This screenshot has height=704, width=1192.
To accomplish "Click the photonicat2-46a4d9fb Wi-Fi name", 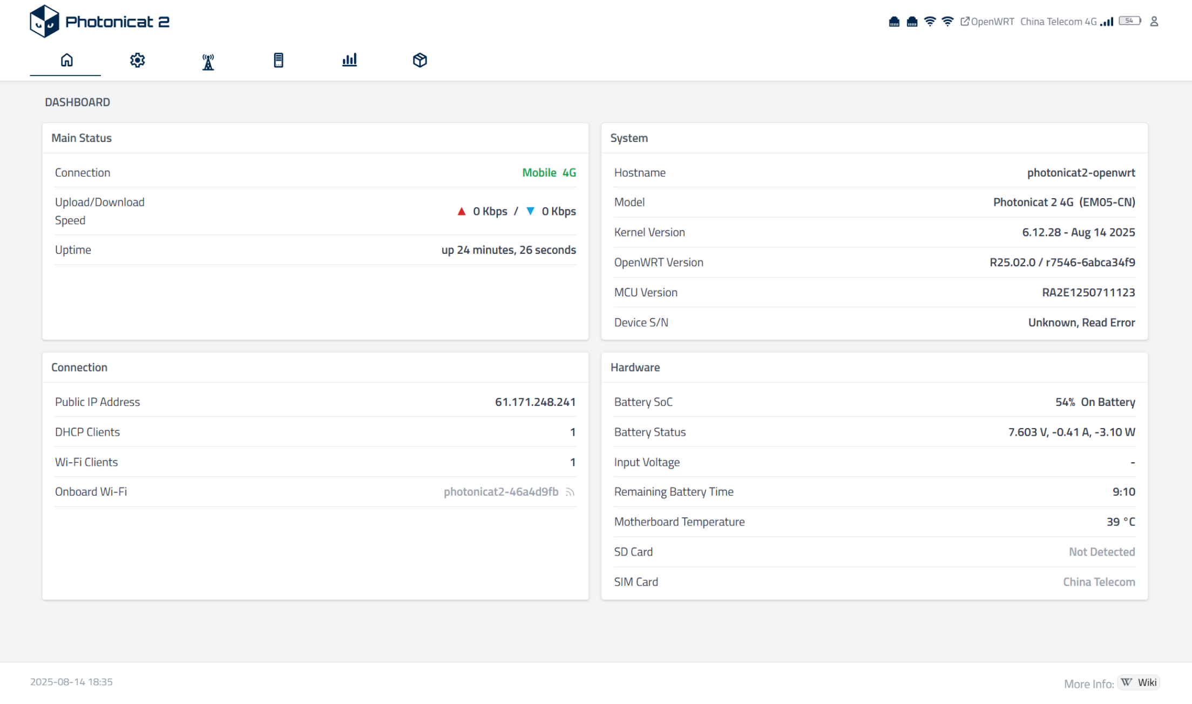I will point(500,492).
